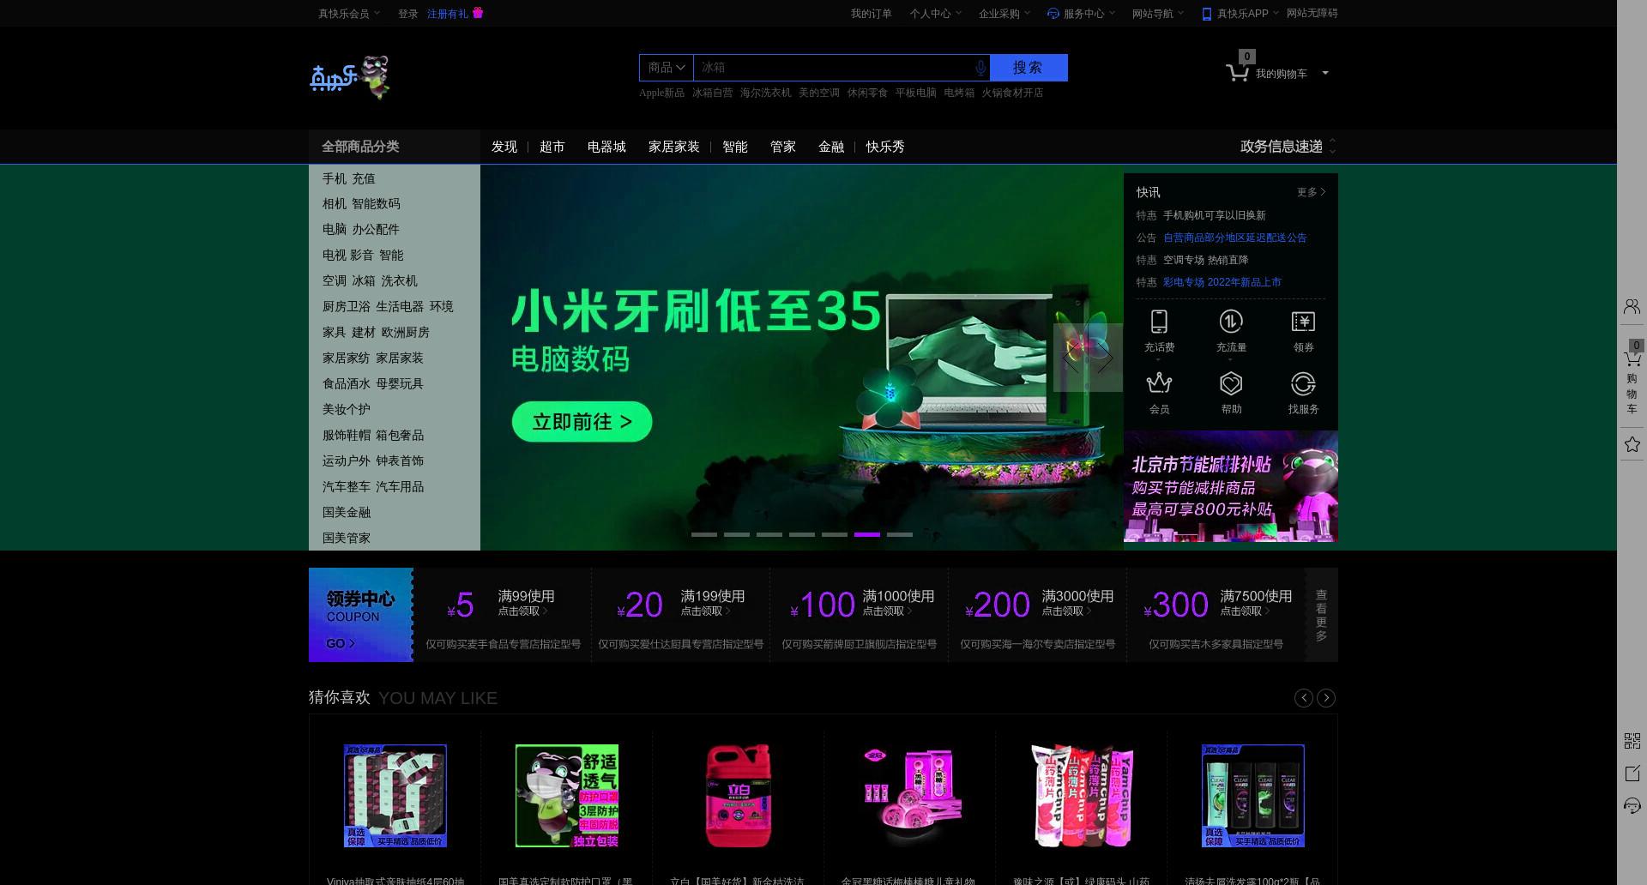This screenshot has height=885, width=1647.
Task: Open 我的订单 link
Action: tap(872, 14)
